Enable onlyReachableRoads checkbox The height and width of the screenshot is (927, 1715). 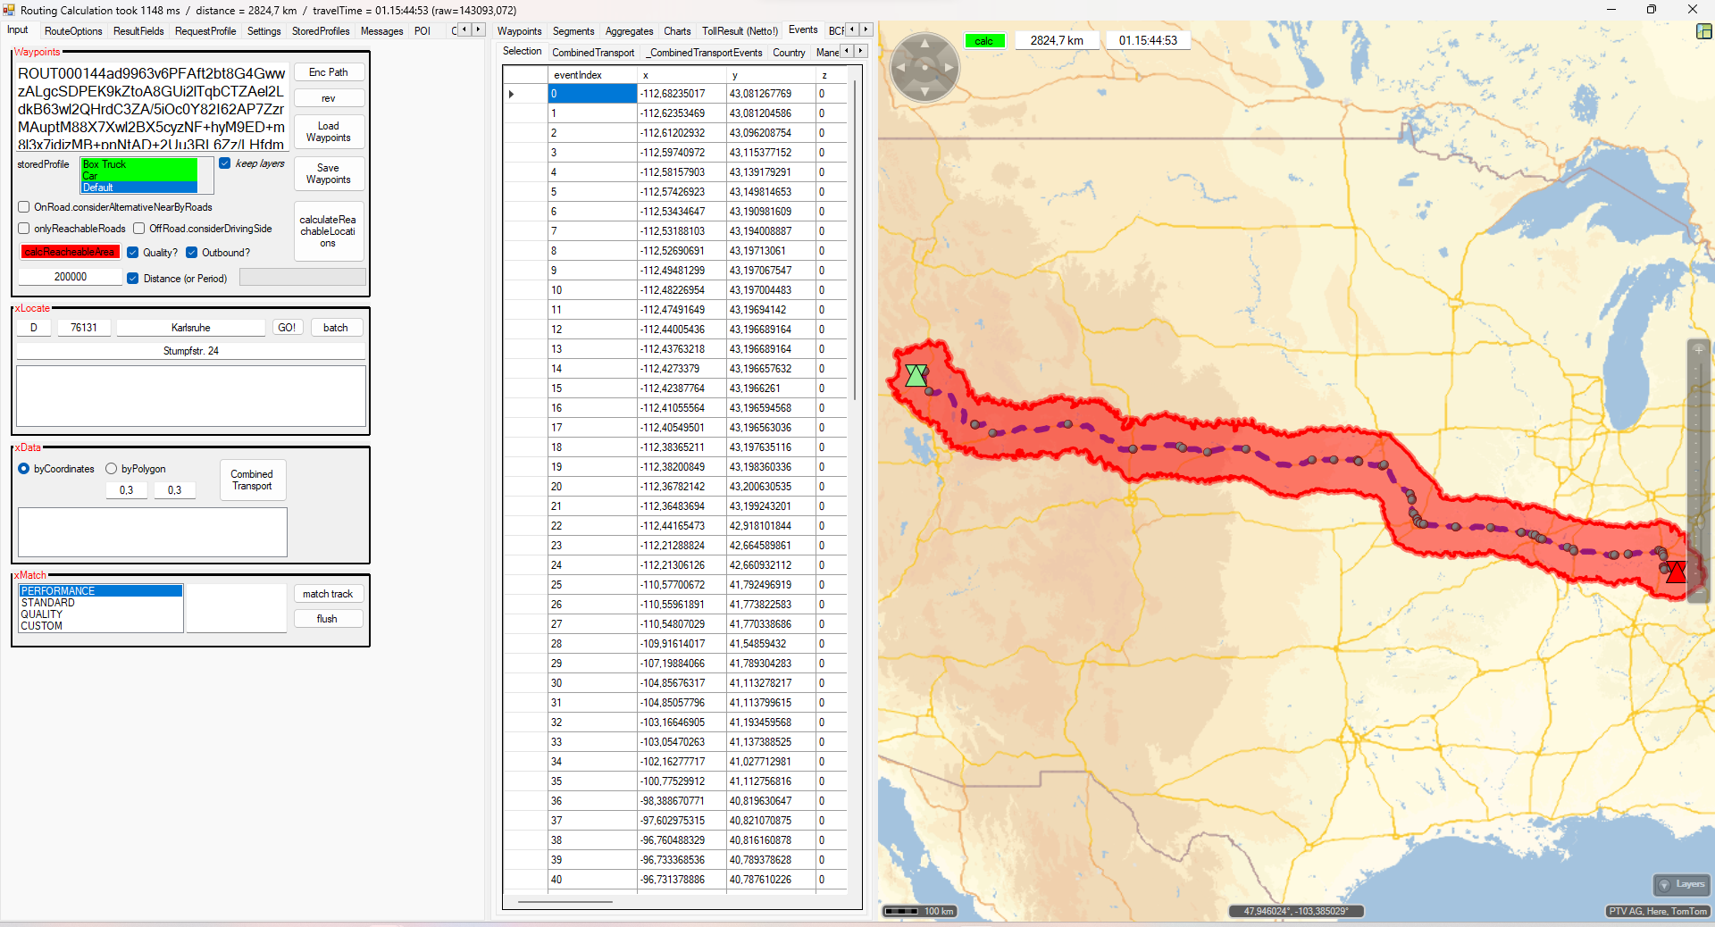point(24,229)
